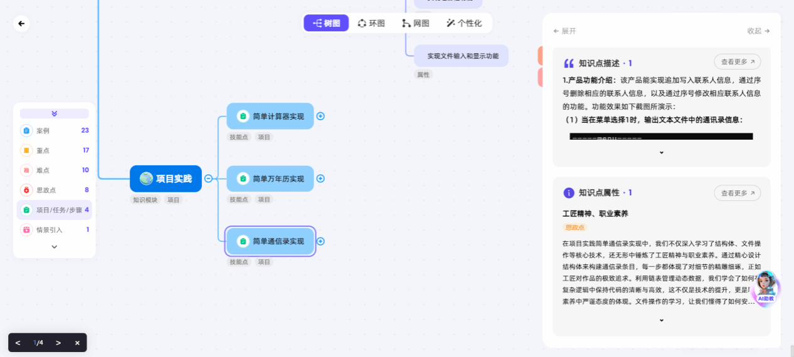Click 查看更多 for 知识点描述
This screenshot has height=357, width=794.
[x=737, y=62]
